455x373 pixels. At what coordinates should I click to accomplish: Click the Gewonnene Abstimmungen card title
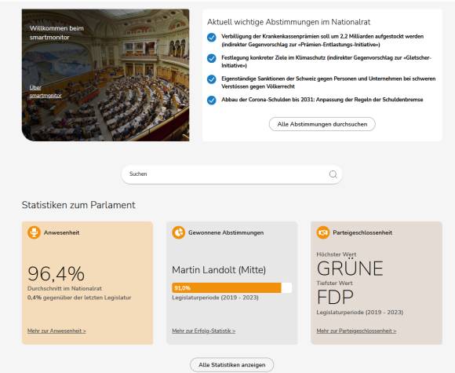(x=226, y=232)
